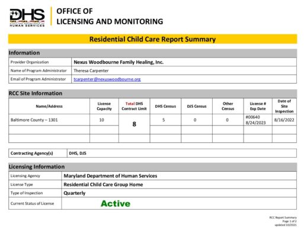Click the 'Current Status of License' label
The image size is (307, 237).
click(x=32, y=203)
